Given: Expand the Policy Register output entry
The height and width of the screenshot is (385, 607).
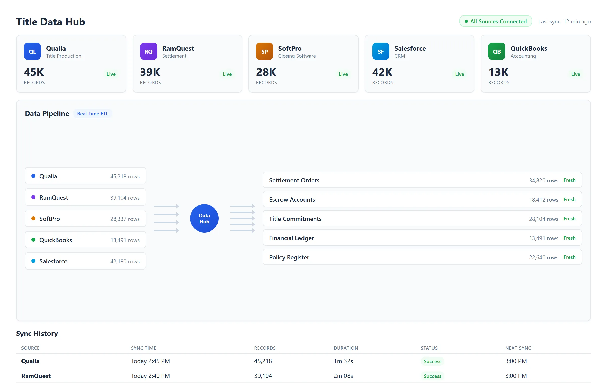Looking at the screenshot, I should [422, 257].
